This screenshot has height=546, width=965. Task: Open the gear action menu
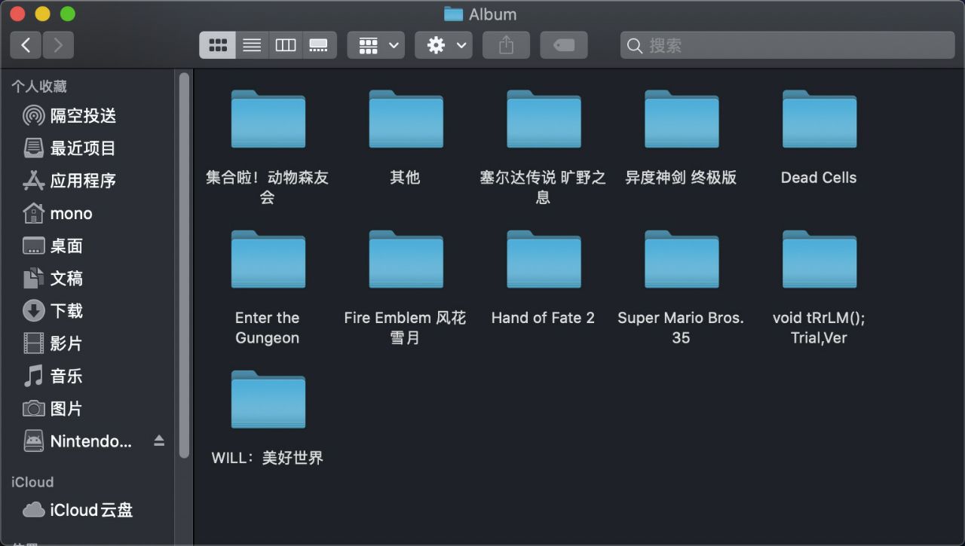point(443,45)
